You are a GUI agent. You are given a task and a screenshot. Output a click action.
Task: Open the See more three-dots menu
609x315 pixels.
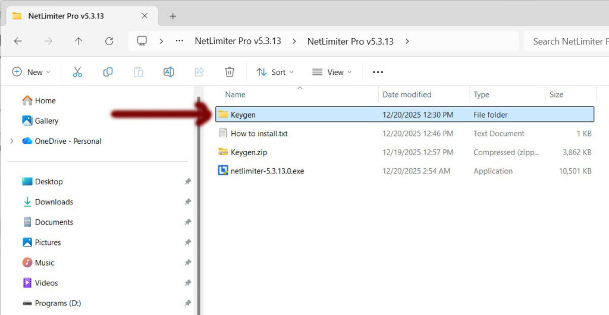click(x=378, y=72)
